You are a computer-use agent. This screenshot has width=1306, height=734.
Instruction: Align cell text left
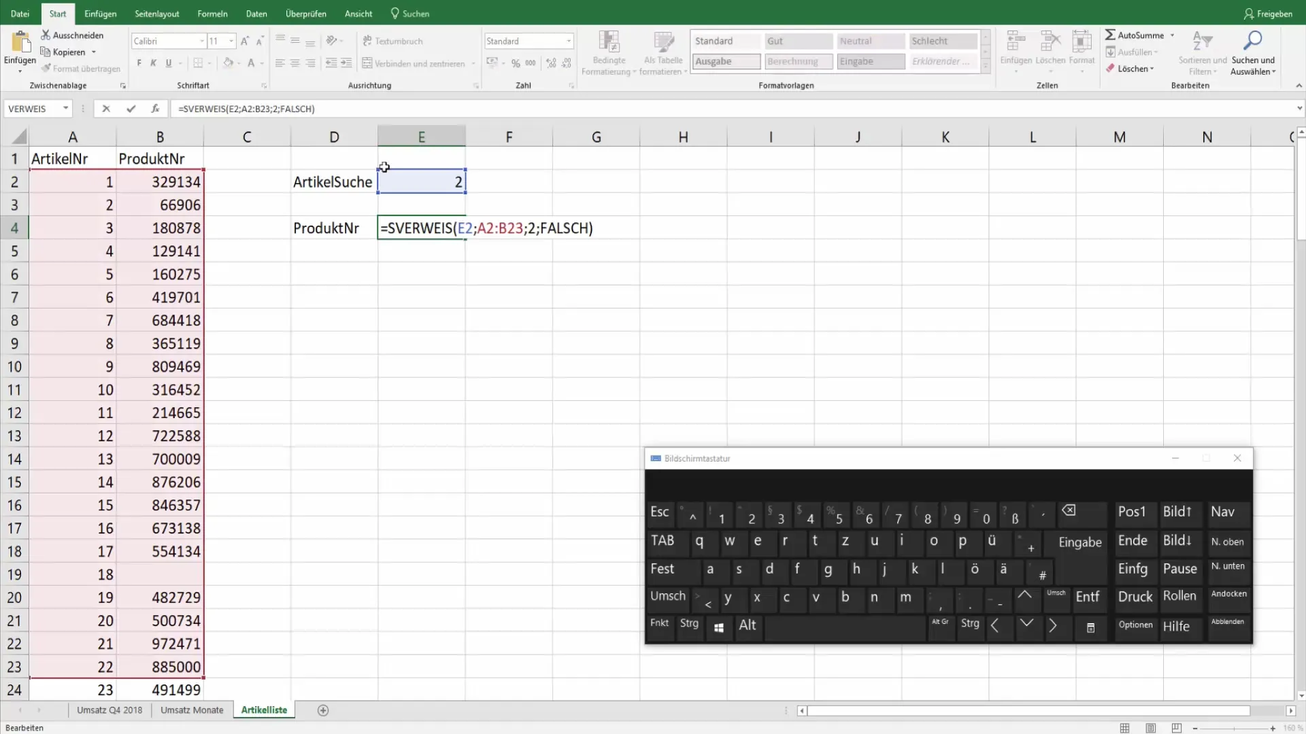pyautogui.click(x=280, y=63)
